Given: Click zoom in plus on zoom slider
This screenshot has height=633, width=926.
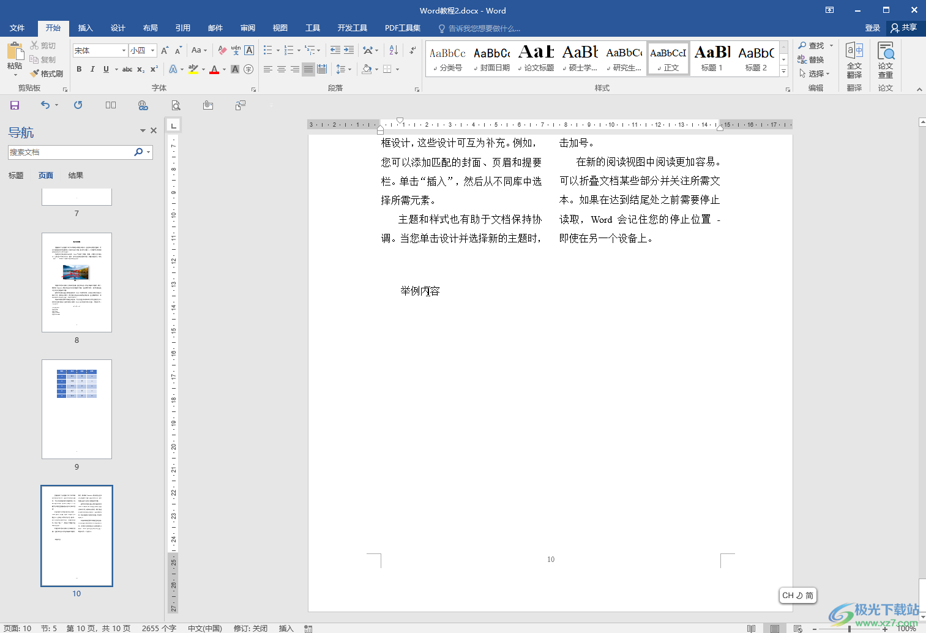Looking at the screenshot, I should 885,629.
